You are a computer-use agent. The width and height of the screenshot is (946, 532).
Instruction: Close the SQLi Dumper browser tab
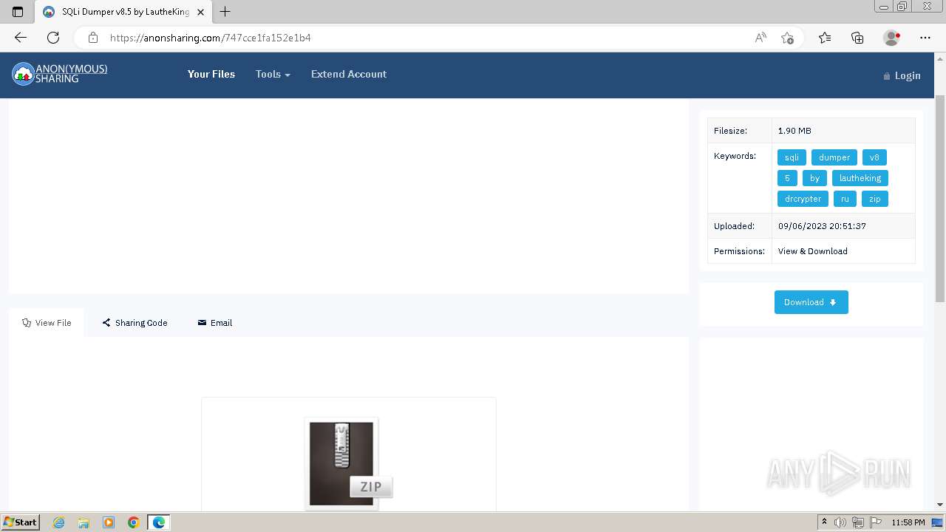[x=200, y=12]
